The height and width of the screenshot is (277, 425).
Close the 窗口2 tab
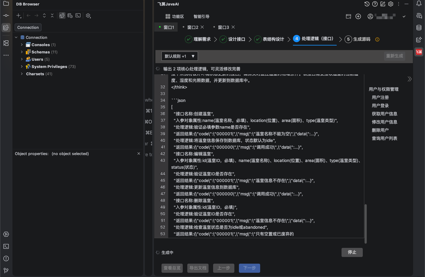[202, 27]
